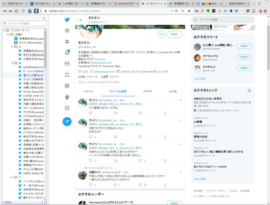Open #排出ガスのない世界を trend
This screenshot has width=270, height=205.
[208, 99]
